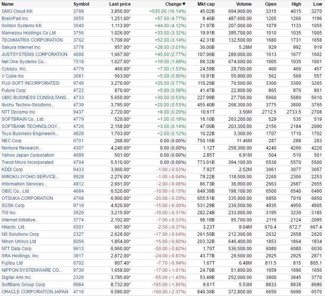The height and width of the screenshot is (296, 325).
Task: Open TIS Inc link
Action: [8, 213]
